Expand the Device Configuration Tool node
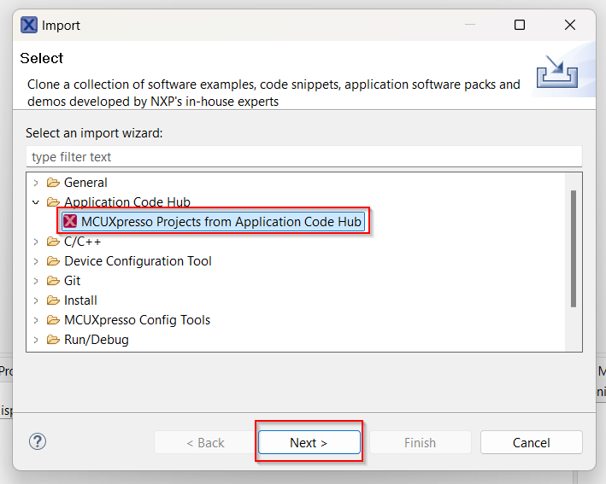606x484 pixels. click(x=36, y=261)
